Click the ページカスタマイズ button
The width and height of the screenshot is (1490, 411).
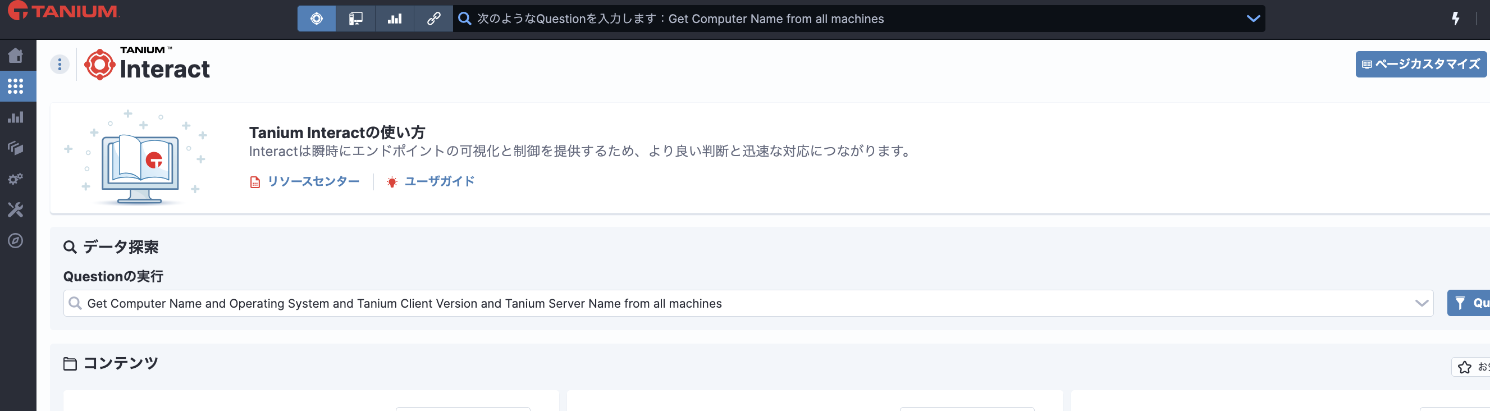click(x=1420, y=64)
